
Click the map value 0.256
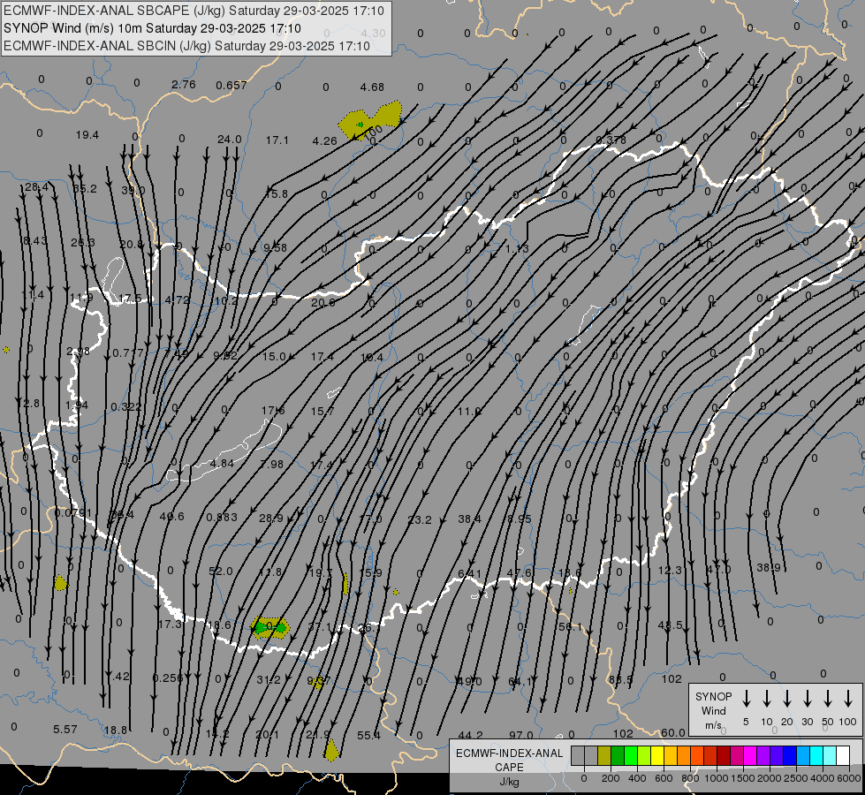pyautogui.click(x=168, y=678)
